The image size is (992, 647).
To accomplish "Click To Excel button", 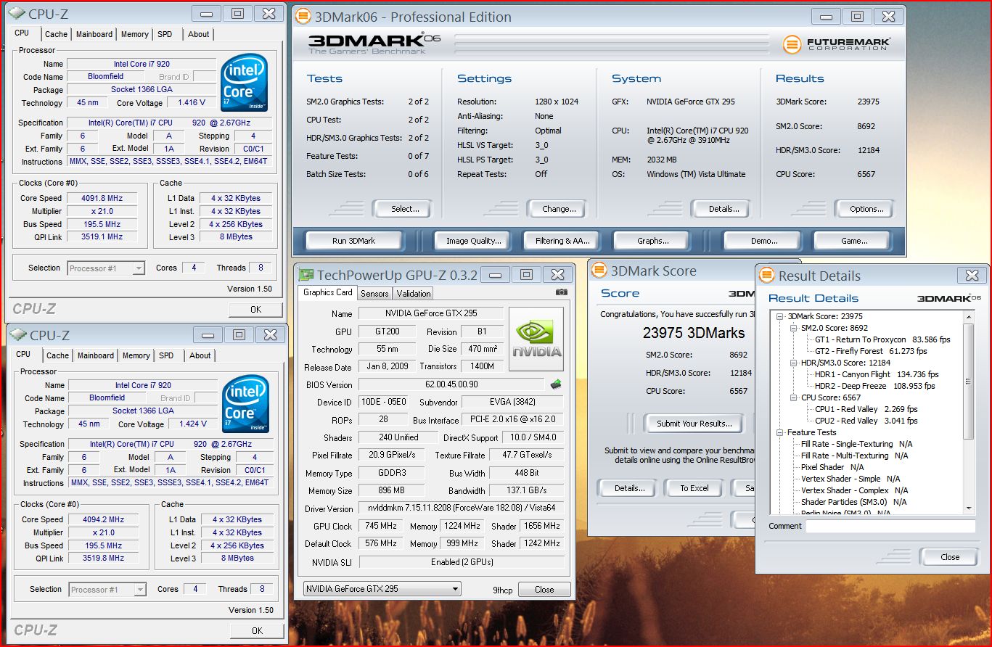I will coord(694,488).
